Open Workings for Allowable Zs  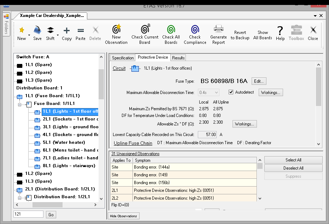[245, 124]
